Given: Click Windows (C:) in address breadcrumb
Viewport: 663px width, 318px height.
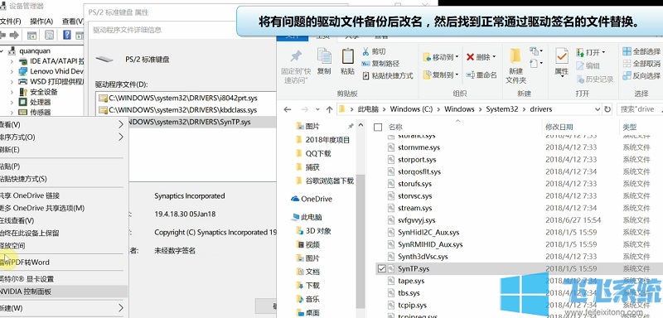Looking at the screenshot, I should tap(411, 109).
